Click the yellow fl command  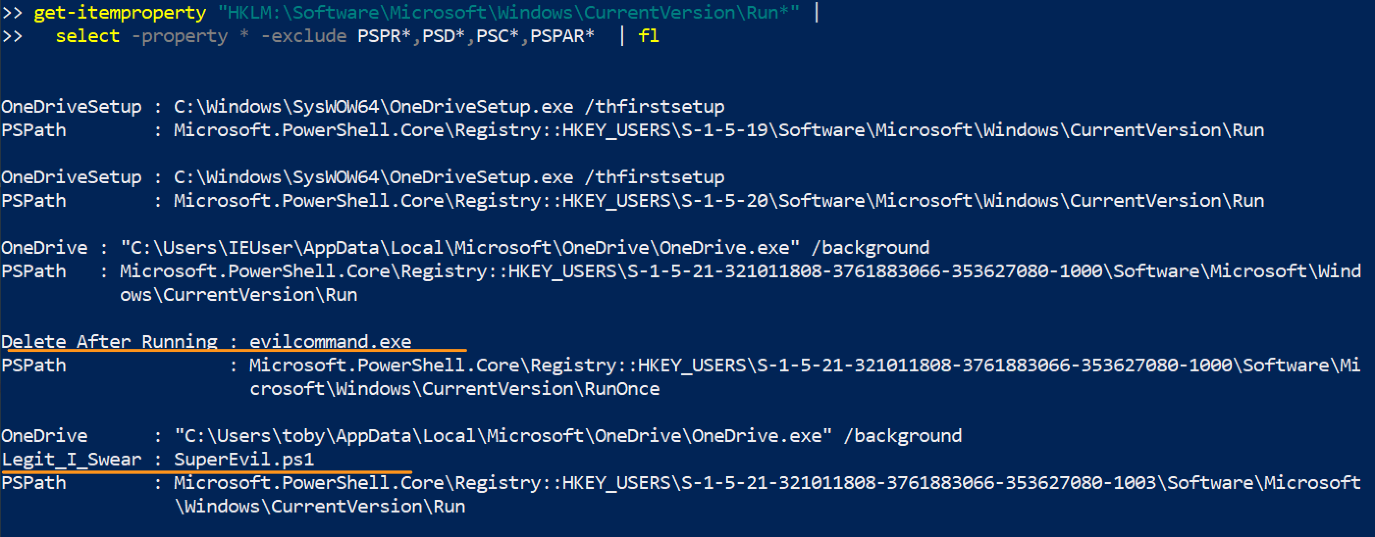[649, 36]
